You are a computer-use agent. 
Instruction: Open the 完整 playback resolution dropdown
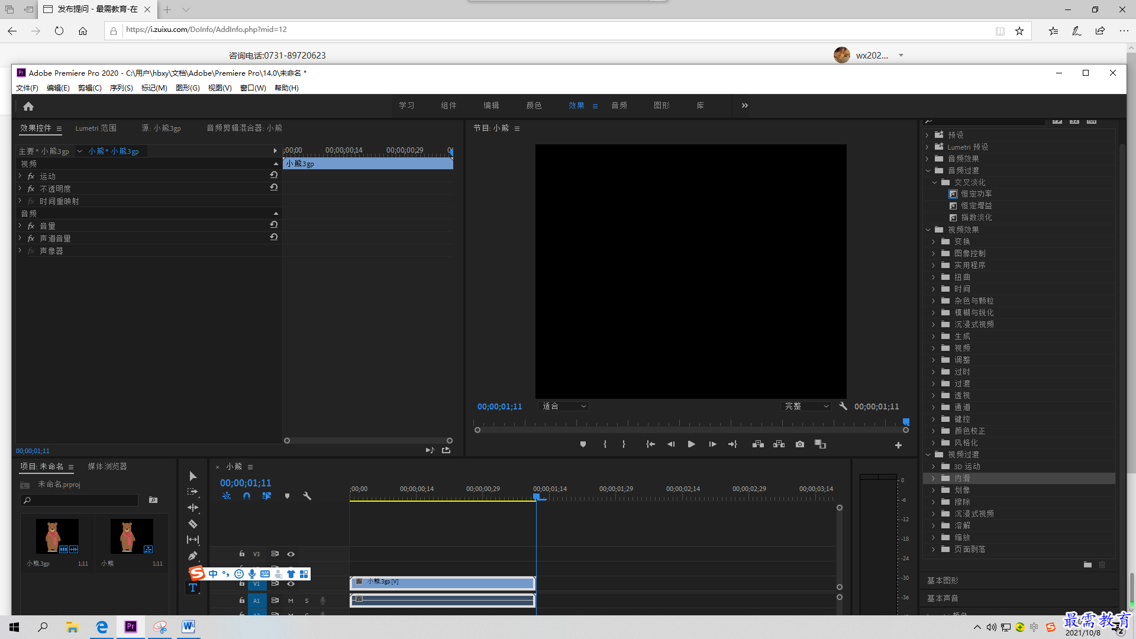pos(807,406)
